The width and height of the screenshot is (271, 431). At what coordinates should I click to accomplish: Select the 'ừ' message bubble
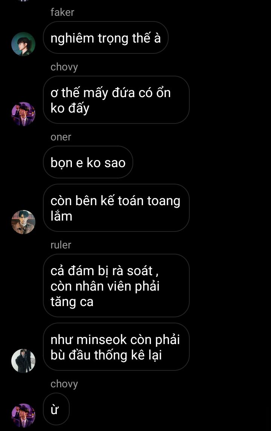tap(56, 409)
